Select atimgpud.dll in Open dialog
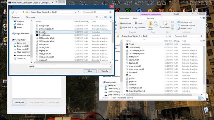Image resolution: width=214 pixels, height=120 pixels. 44,26
